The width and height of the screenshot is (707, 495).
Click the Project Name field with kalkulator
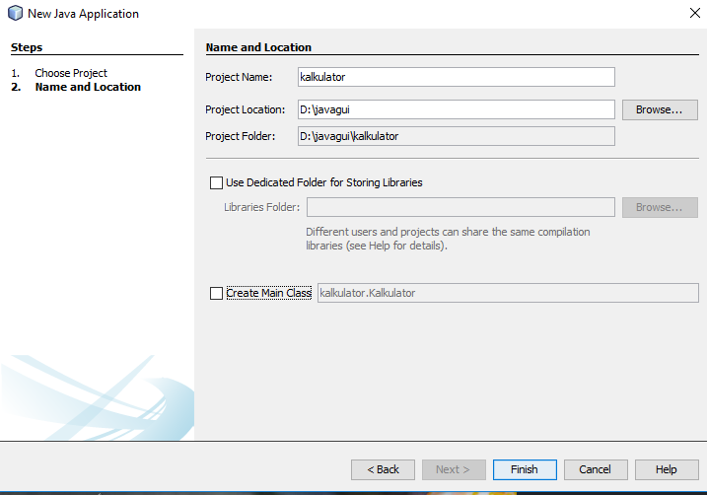pyautogui.click(x=457, y=77)
